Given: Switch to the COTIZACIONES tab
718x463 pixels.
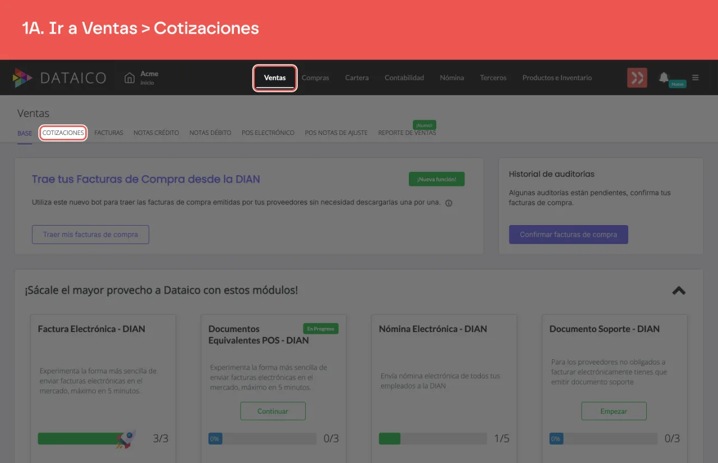Looking at the screenshot, I should (x=63, y=133).
